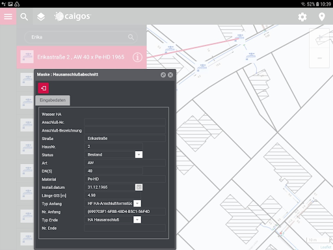Show info for Erikastraße 2 result
Image resolution: width=333 pixels, height=250 pixels.
(137, 57)
